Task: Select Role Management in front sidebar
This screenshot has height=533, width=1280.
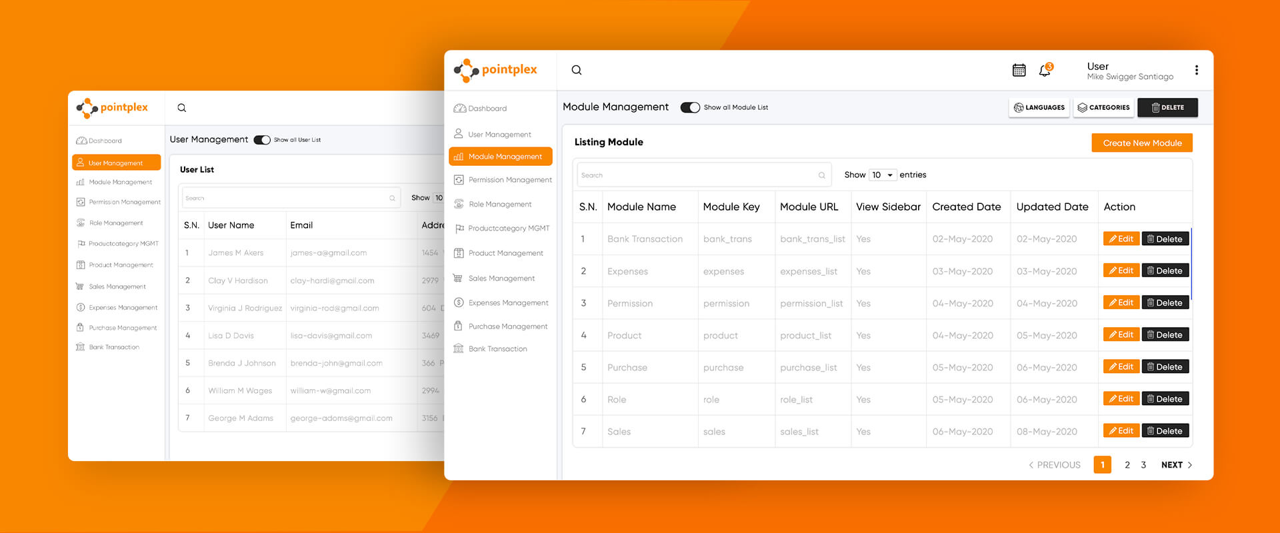Action: point(499,205)
